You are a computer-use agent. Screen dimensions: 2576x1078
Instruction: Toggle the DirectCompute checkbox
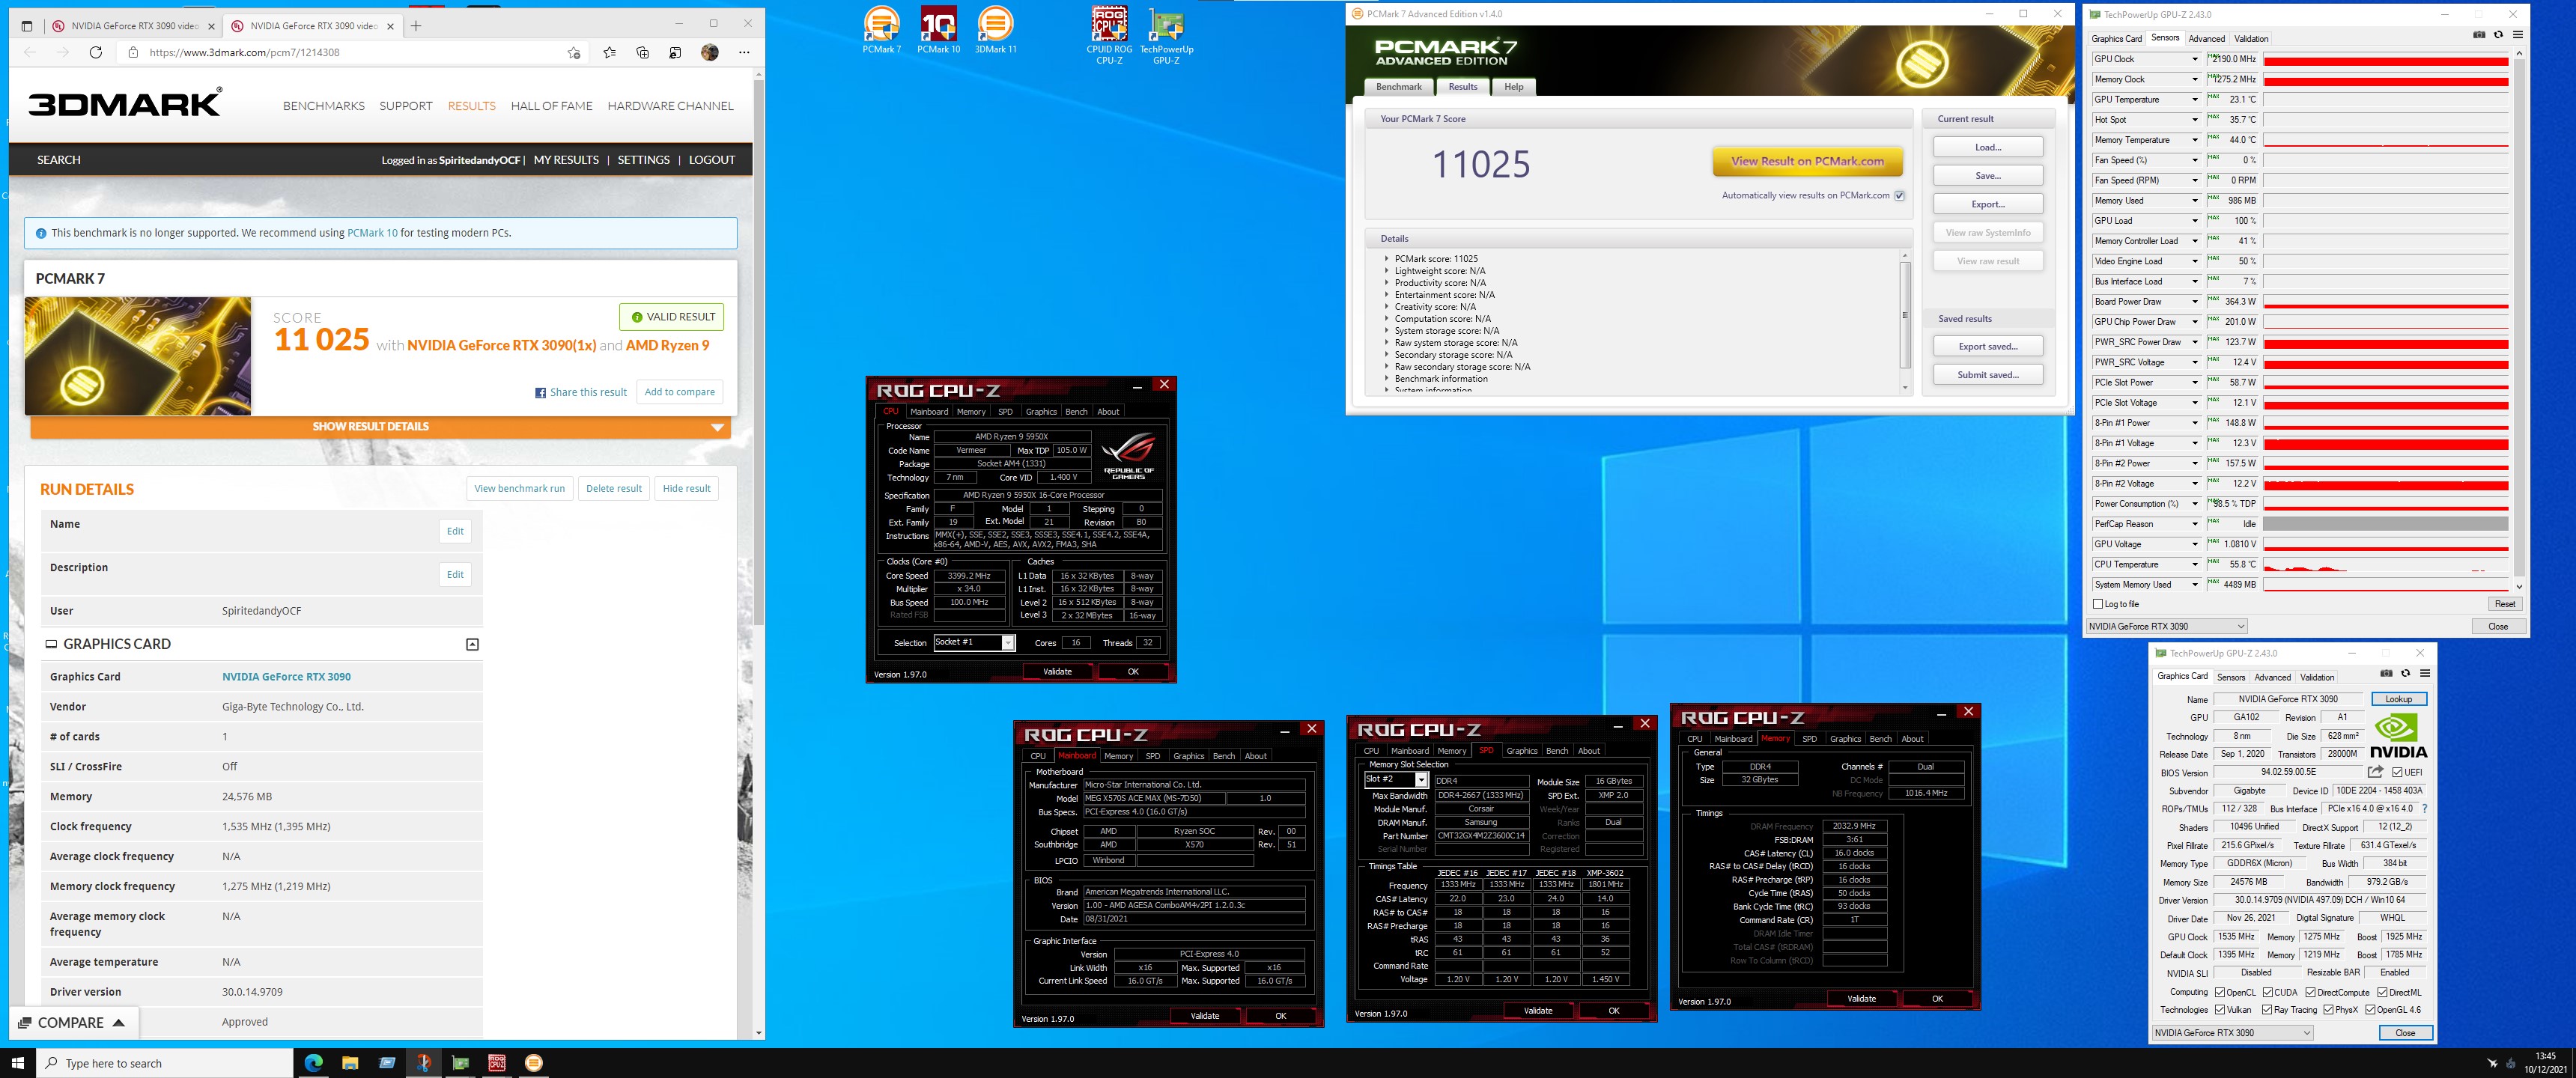coord(2310,992)
